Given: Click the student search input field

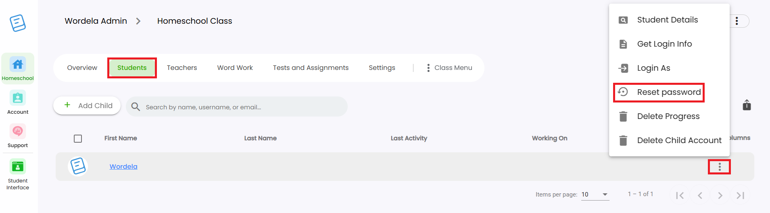Looking at the screenshot, I should click(x=237, y=107).
